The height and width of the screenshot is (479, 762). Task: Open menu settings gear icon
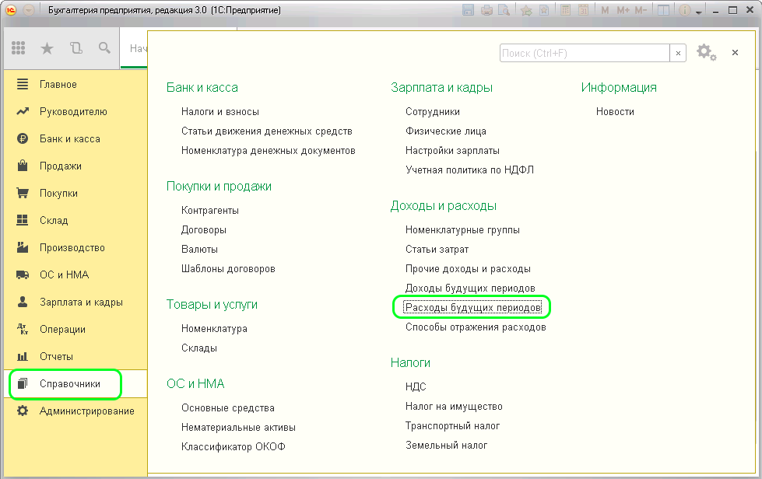coord(704,52)
